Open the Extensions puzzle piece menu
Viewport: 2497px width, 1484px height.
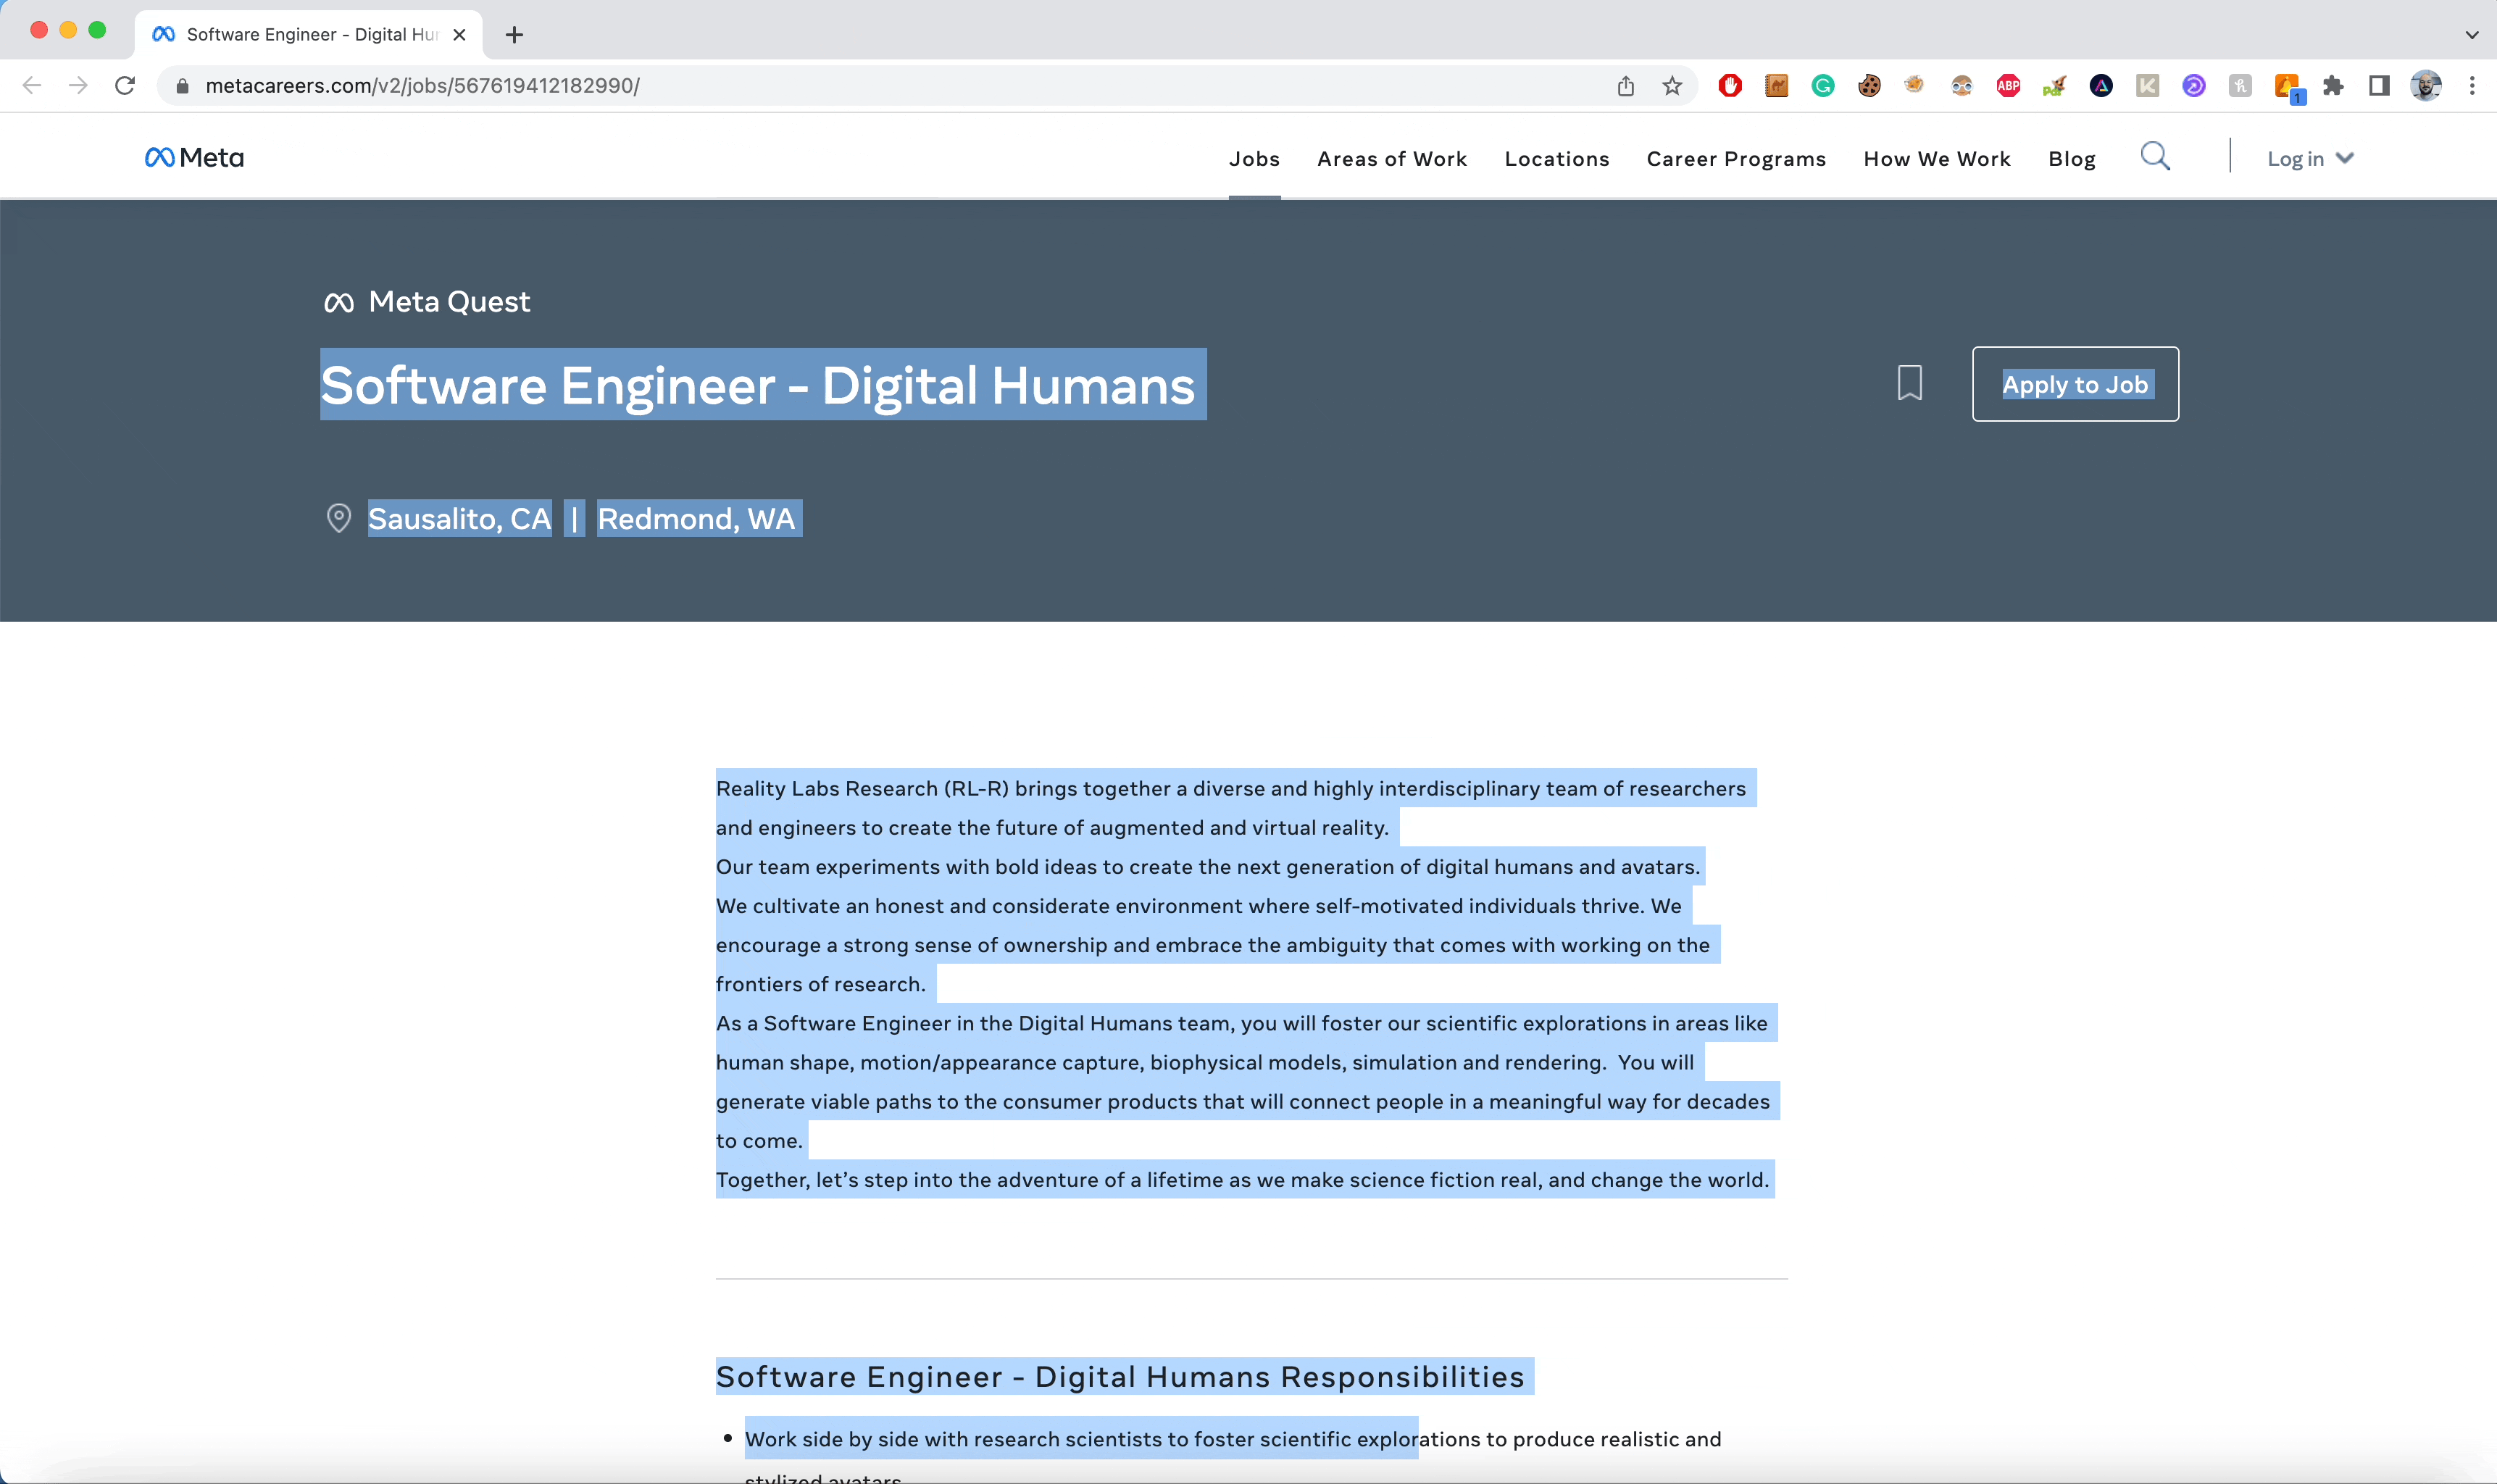tap(2333, 86)
